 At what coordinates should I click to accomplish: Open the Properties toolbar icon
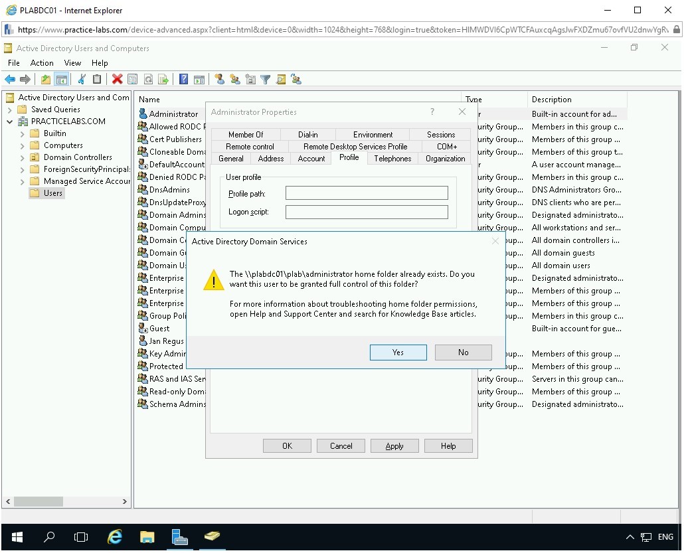pos(132,80)
